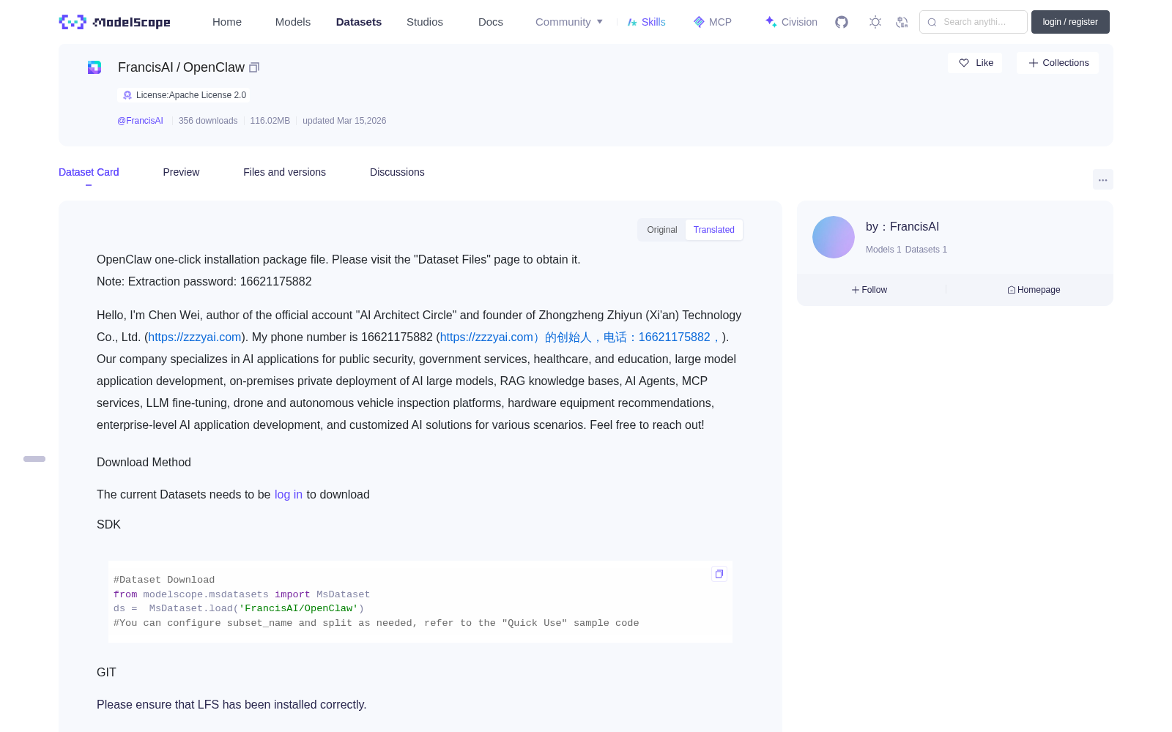
Task: Click the dataset avatar icon beside the title
Action: coord(94,67)
